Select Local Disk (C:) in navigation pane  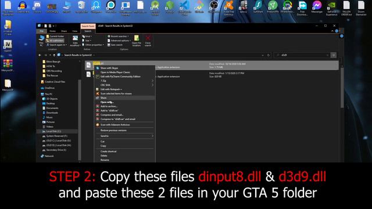click(x=52, y=131)
